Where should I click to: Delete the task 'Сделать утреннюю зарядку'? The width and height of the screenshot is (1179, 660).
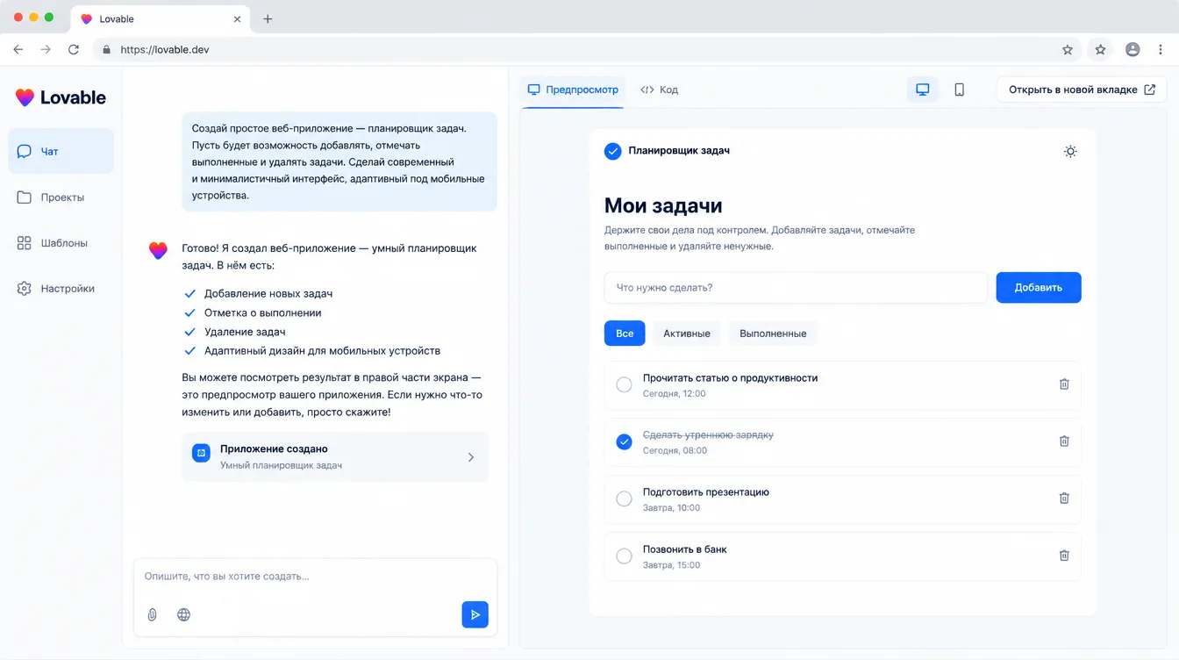click(x=1064, y=441)
